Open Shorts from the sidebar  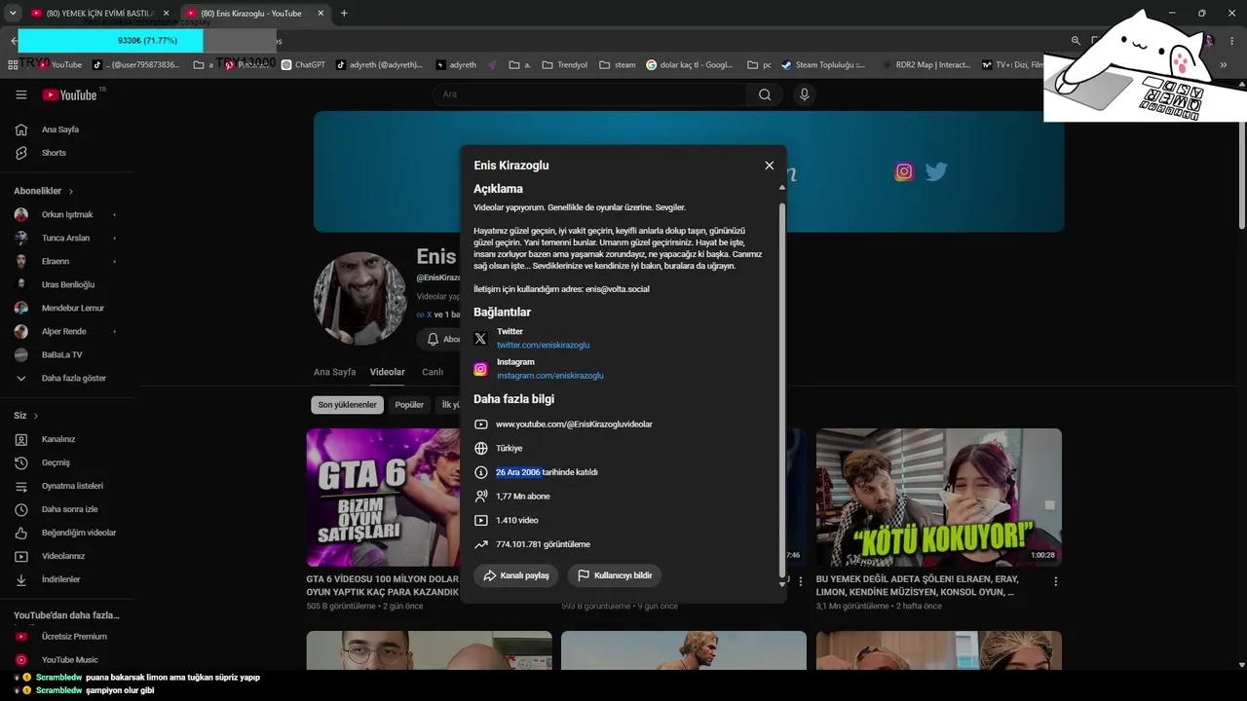point(54,153)
